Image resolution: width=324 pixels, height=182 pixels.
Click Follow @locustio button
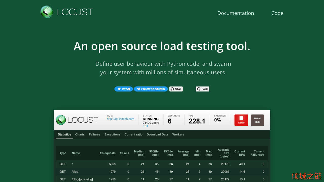pos(151,89)
